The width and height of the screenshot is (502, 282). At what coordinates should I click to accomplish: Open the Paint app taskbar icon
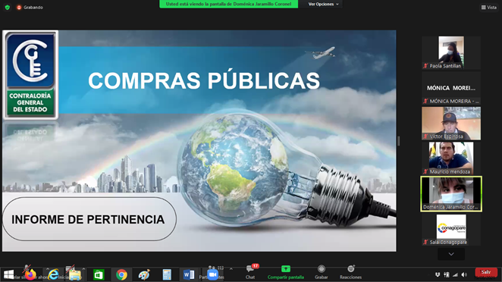[144, 274]
